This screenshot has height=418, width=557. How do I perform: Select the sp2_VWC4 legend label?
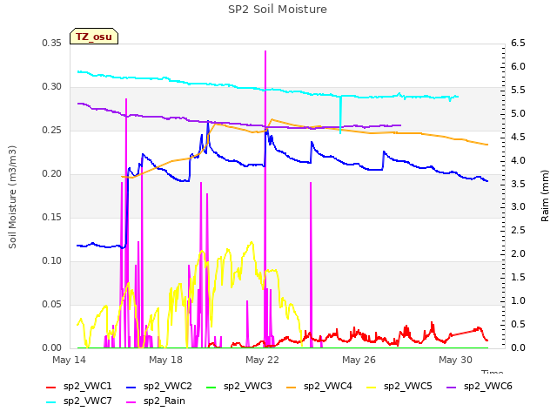328,387
